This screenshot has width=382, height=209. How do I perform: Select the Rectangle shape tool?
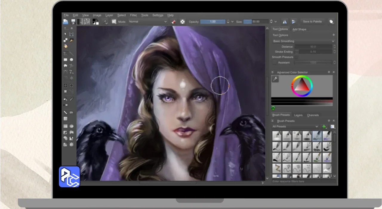click(x=65, y=60)
